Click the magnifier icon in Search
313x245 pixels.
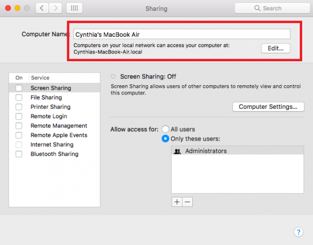257,8
